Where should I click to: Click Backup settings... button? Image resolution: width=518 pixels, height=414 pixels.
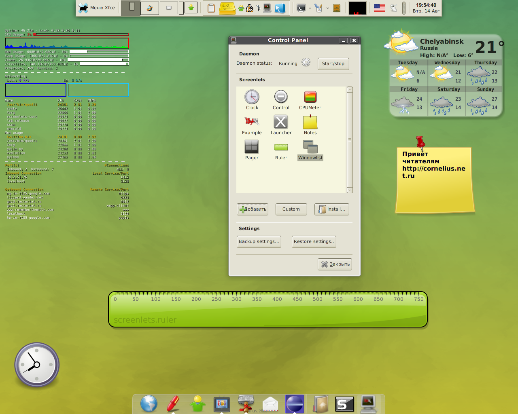click(259, 241)
